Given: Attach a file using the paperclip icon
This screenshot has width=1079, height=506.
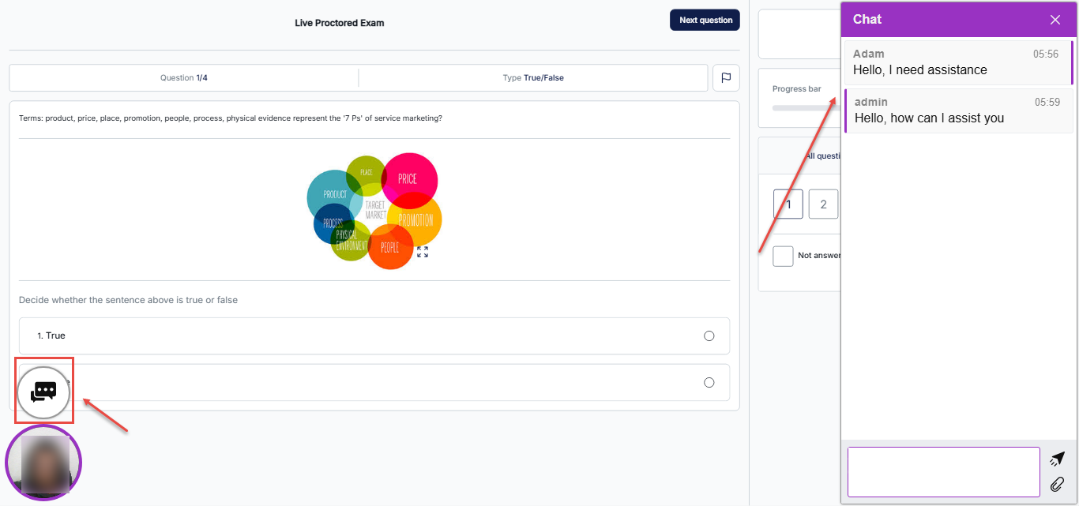Looking at the screenshot, I should click(1057, 484).
